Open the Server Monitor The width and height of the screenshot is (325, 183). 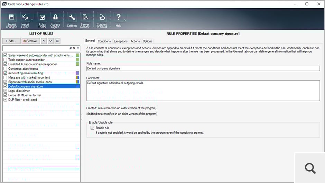click(85, 20)
